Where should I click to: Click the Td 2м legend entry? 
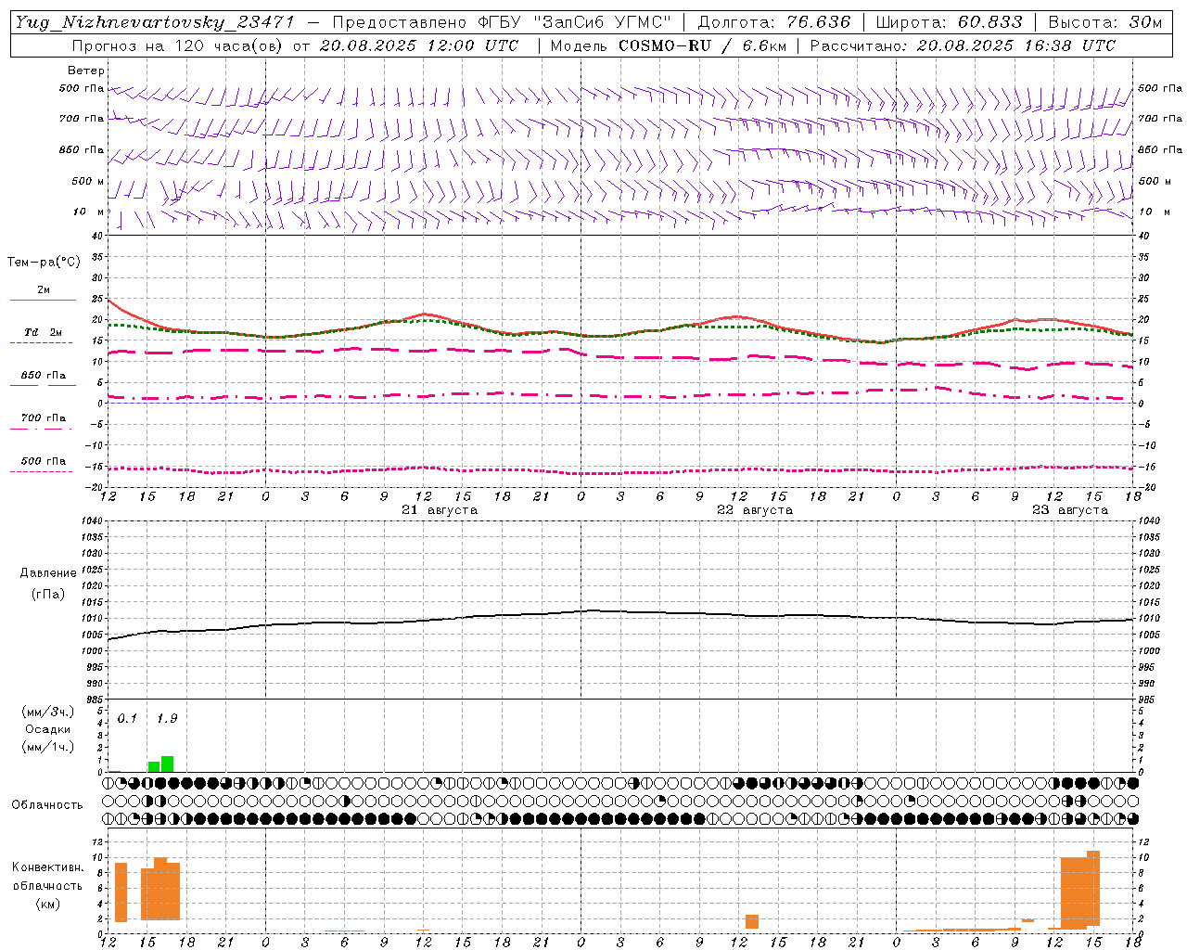pyautogui.click(x=43, y=332)
